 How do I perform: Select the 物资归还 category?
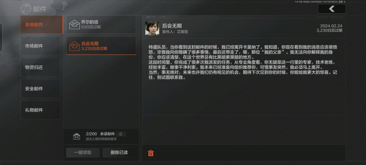coord(40,67)
